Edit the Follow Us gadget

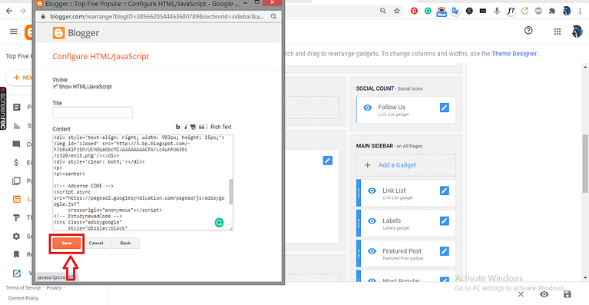(445, 108)
